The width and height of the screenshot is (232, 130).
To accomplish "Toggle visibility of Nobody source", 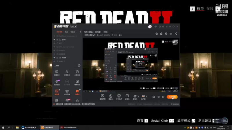I will click(54, 50).
